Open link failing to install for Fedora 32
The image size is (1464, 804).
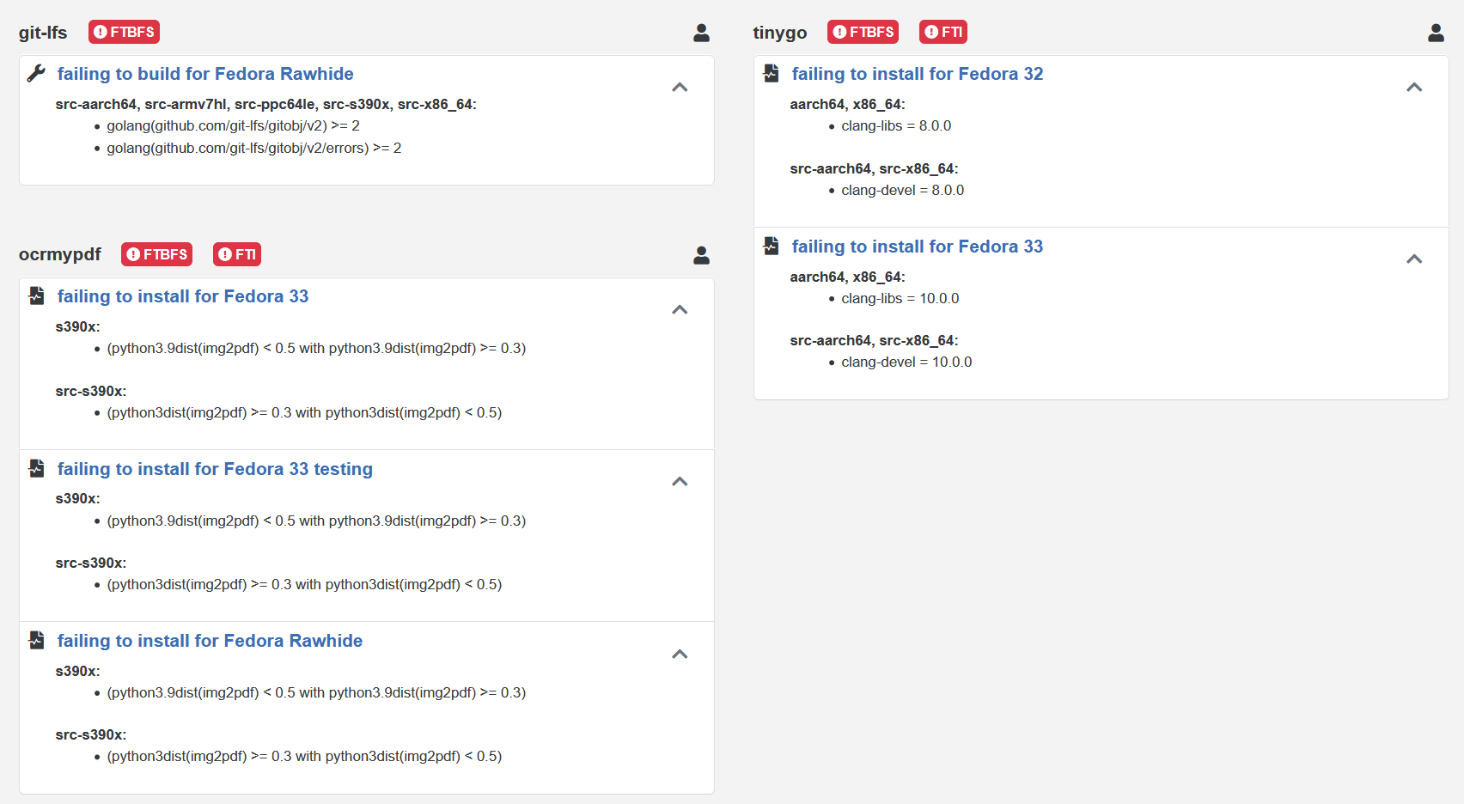pos(918,74)
